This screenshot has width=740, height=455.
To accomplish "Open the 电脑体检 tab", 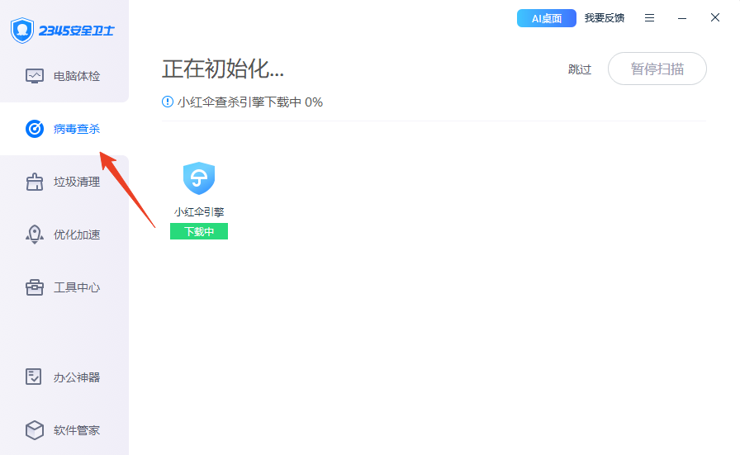I will pyautogui.click(x=64, y=76).
